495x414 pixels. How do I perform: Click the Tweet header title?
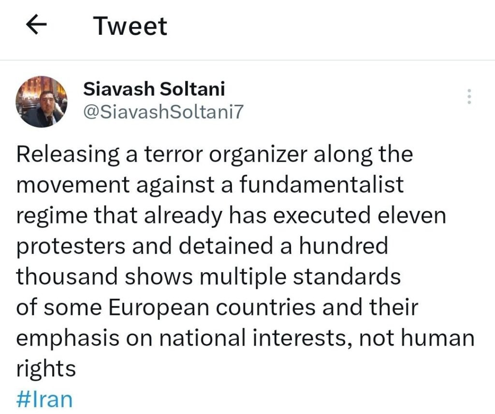click(130, 26)
